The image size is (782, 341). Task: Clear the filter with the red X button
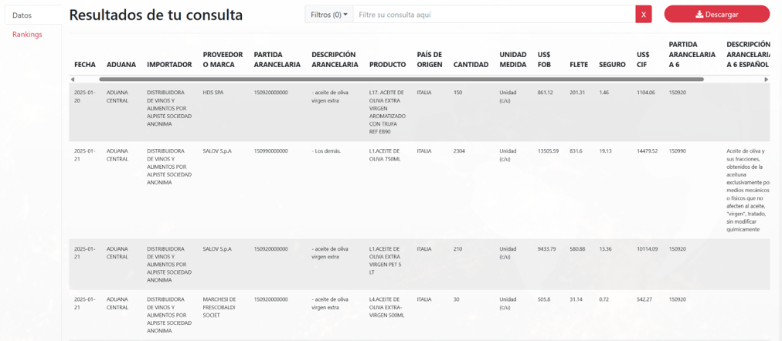(x=644, y=15)
